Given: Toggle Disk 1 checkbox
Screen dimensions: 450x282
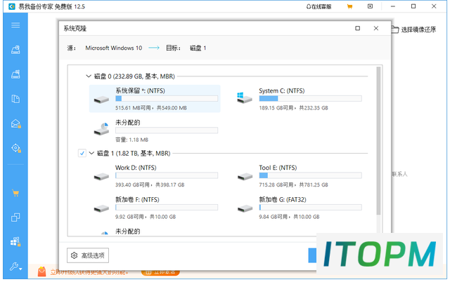Looking at the screenshot, I should pyautogui.click(x=82, y=153).
